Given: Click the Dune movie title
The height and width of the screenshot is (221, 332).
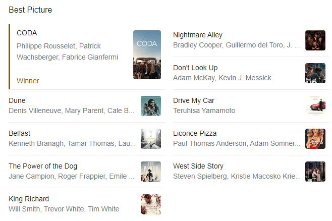Looking at the screenshot, I should (x=17, y=100).
